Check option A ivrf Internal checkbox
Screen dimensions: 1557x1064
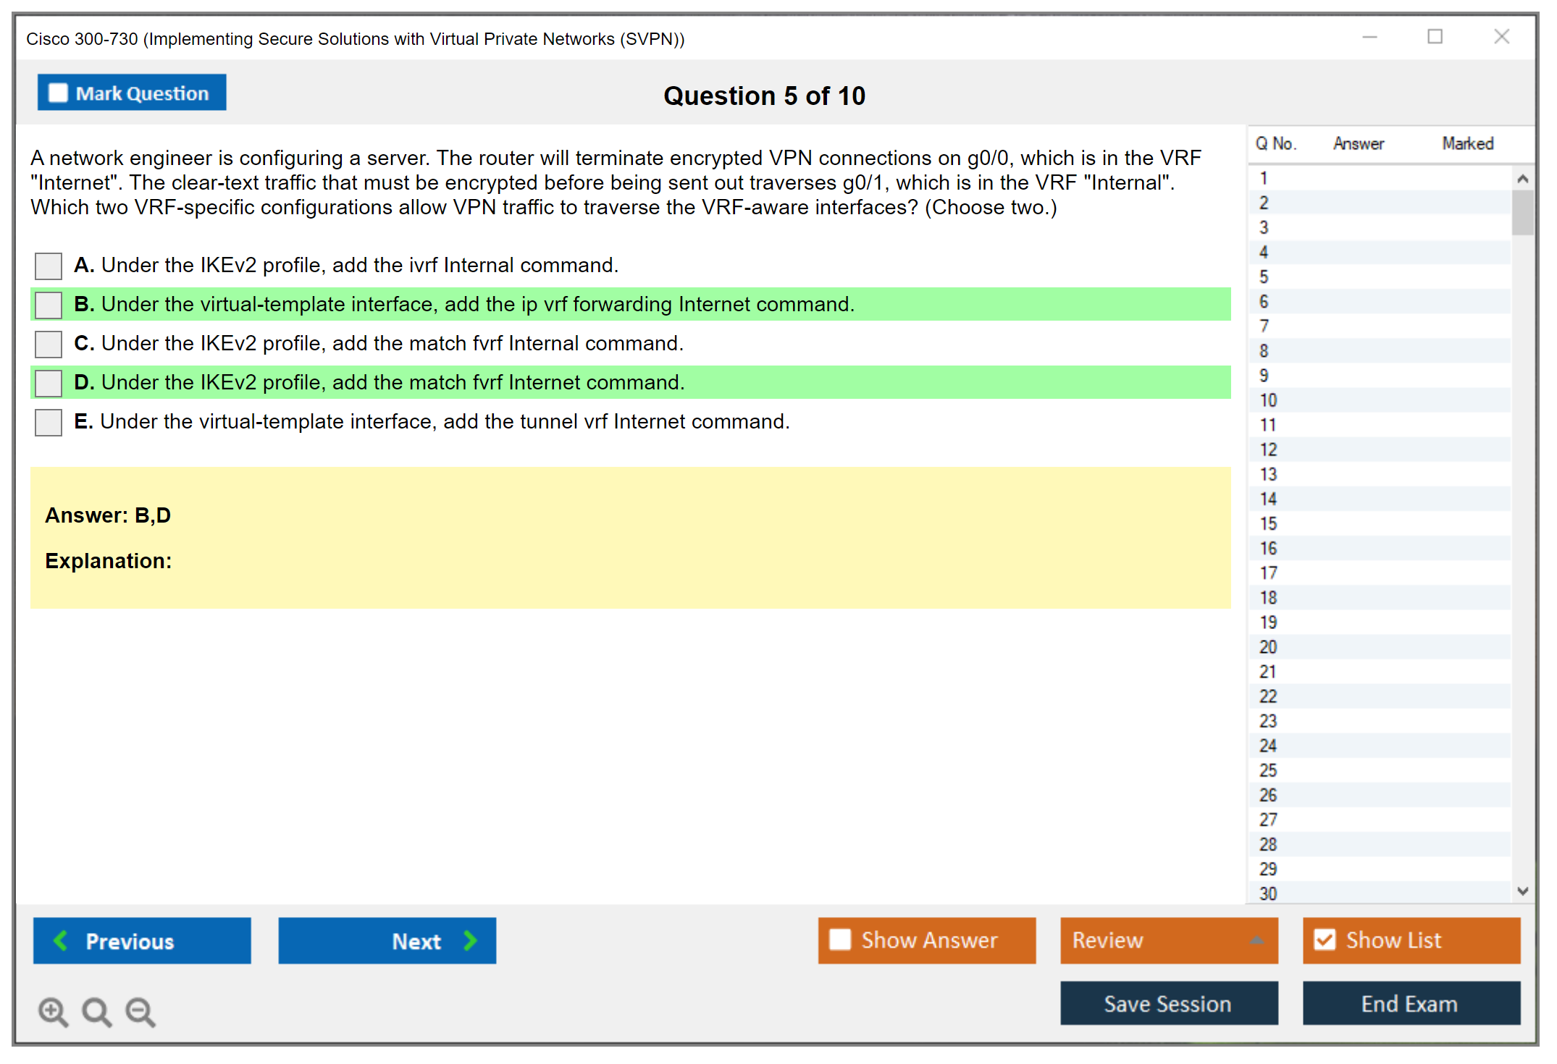pyautogui.click(x=49, y=266)
